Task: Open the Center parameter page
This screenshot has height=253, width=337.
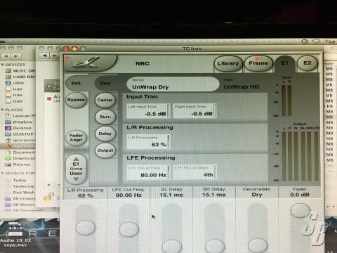Action: 105,100
